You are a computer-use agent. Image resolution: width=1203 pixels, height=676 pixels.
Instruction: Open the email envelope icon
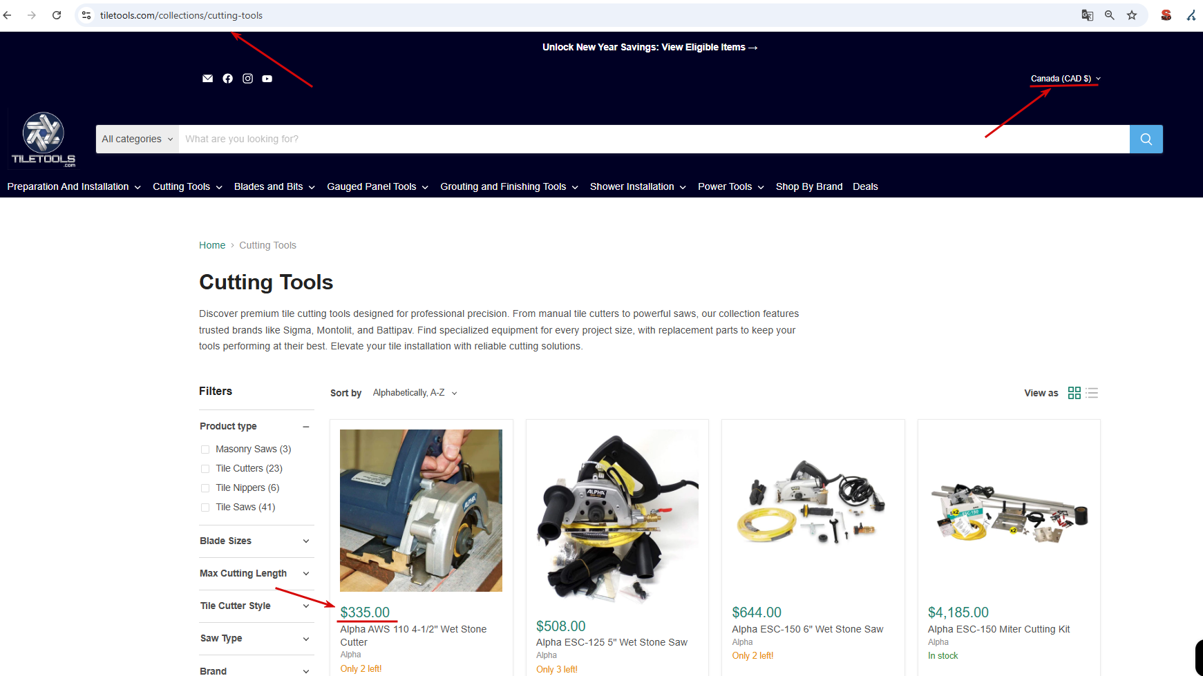pyautogui.click(x=207, y=79)
